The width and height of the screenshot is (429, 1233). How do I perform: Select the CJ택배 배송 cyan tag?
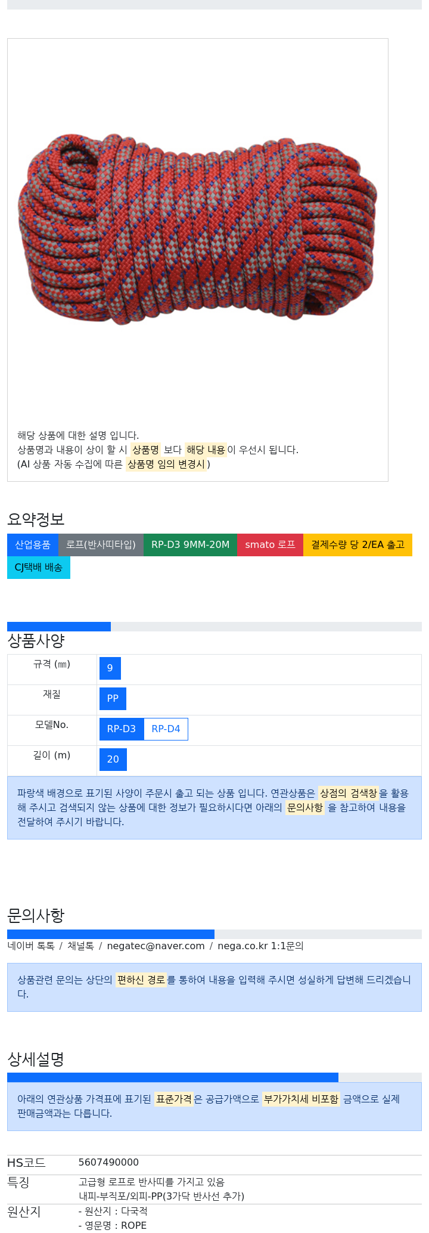click(39, 568)
